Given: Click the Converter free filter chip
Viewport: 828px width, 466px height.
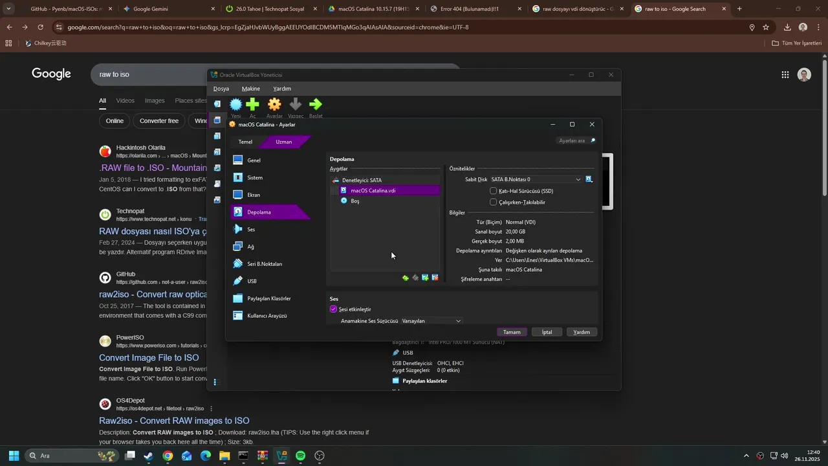Looking at the screenshot, I should coord(159,121).
